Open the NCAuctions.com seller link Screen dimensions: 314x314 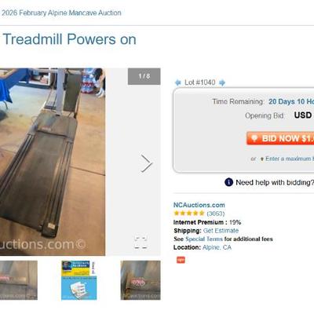coord(199,205)
